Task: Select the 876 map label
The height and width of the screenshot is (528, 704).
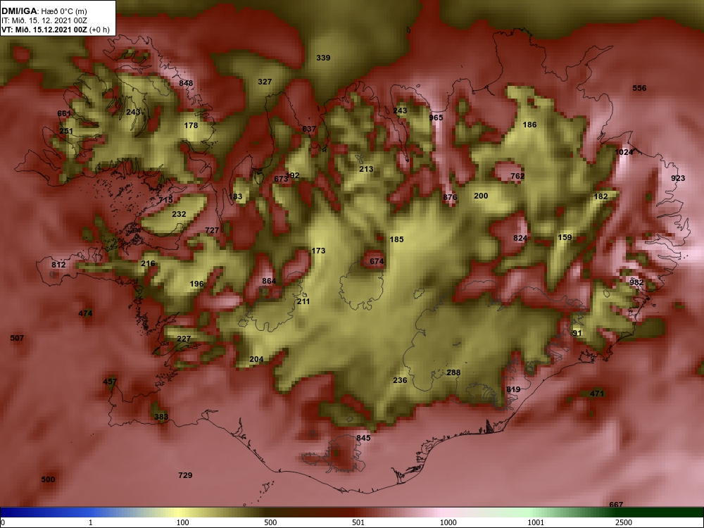Action: click(x=450, y=197)
